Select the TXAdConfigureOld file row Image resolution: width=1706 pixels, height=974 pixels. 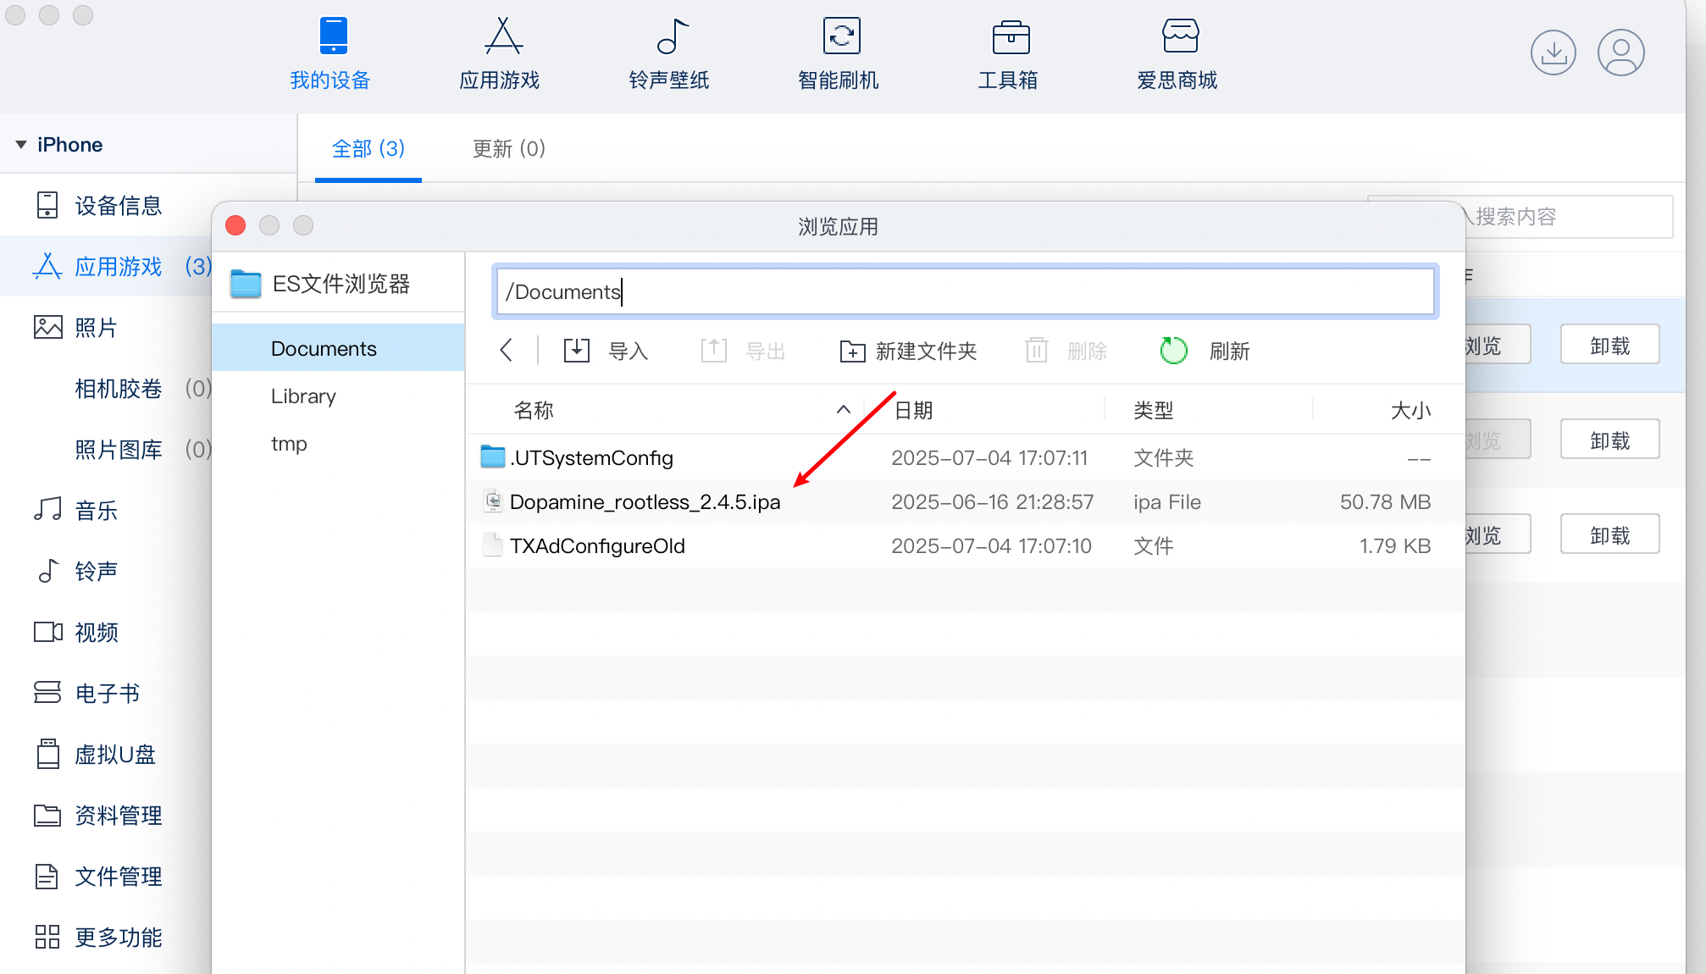coord(965,546)
